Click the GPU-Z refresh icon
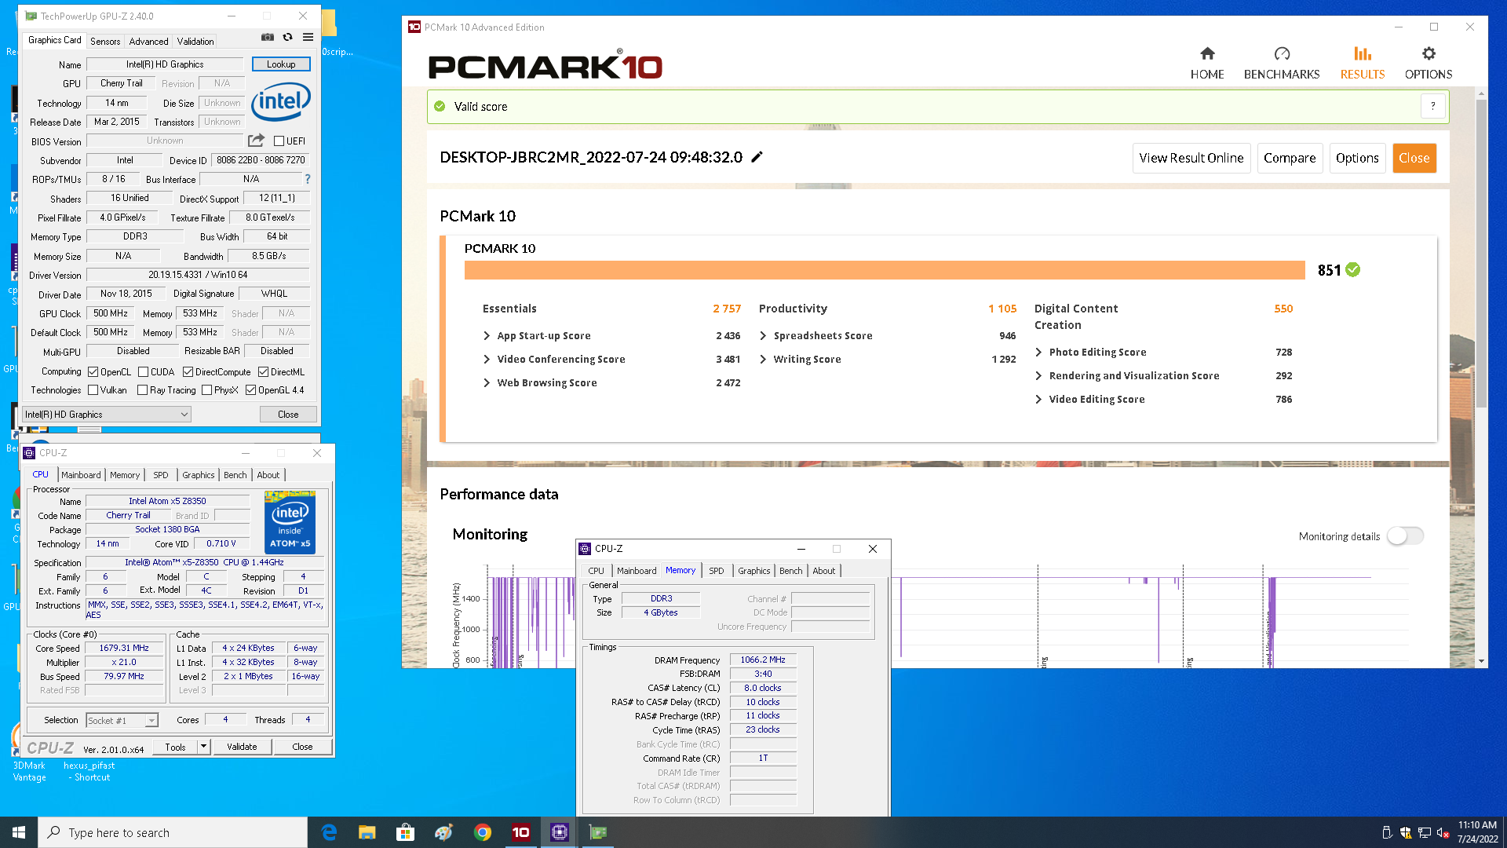The width and height of the screenshot is (1507, 848). pos(288,37)
